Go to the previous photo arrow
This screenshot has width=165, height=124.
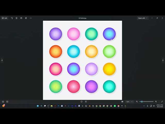coord(2,60)
